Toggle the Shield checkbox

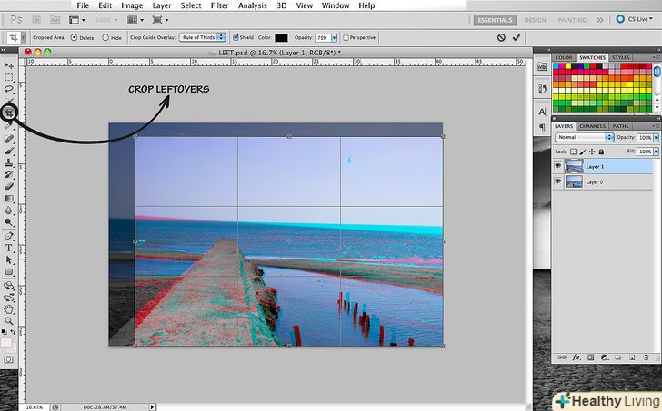point(236,38)
